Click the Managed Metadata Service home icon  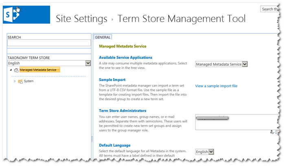coord(16,70)
